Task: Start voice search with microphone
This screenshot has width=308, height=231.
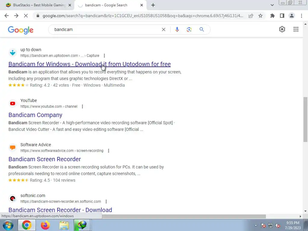Action: click(177, 29)
